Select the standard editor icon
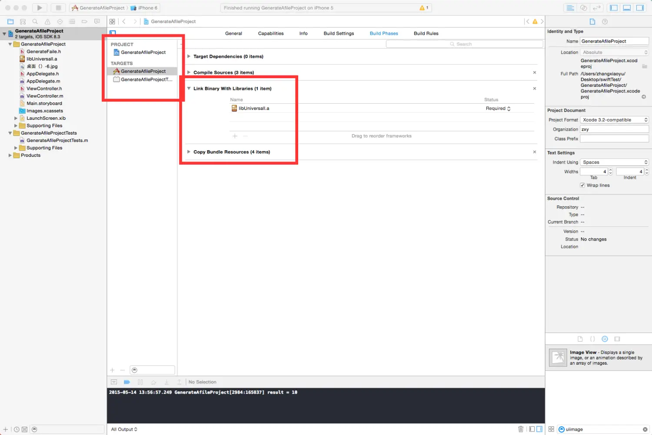652x435 pixels. point(570,8)
